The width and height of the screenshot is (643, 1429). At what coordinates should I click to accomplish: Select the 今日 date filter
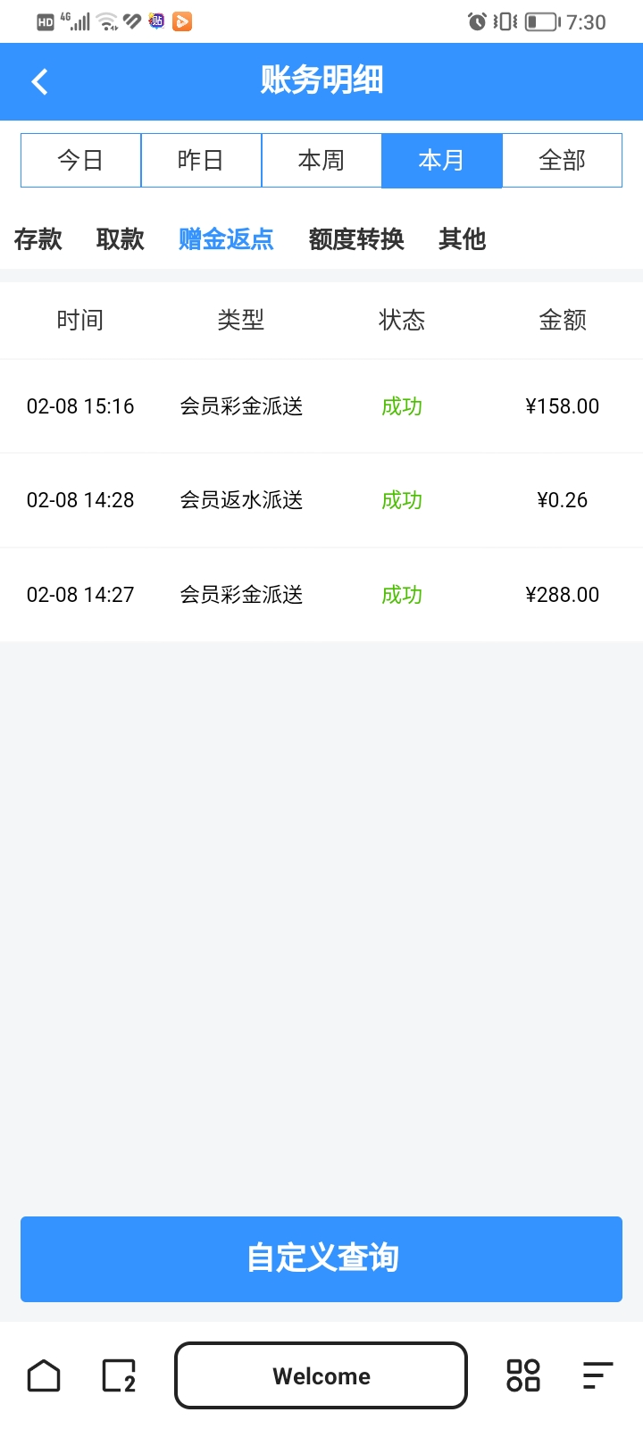coord(80,161)
